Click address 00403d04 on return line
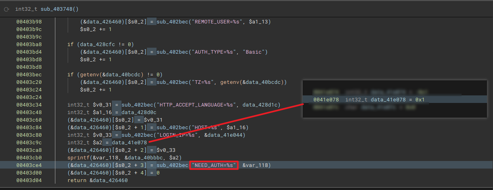The width and height of the screenshot is (493, 190). coord(29,180)
